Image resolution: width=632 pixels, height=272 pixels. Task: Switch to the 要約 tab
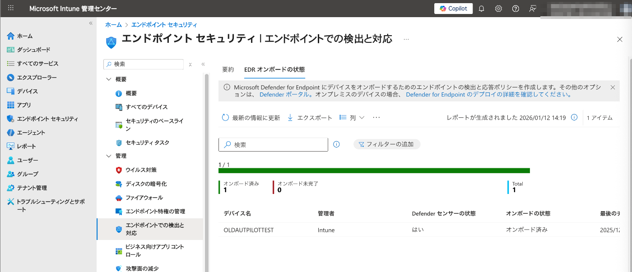click(228, 69)
